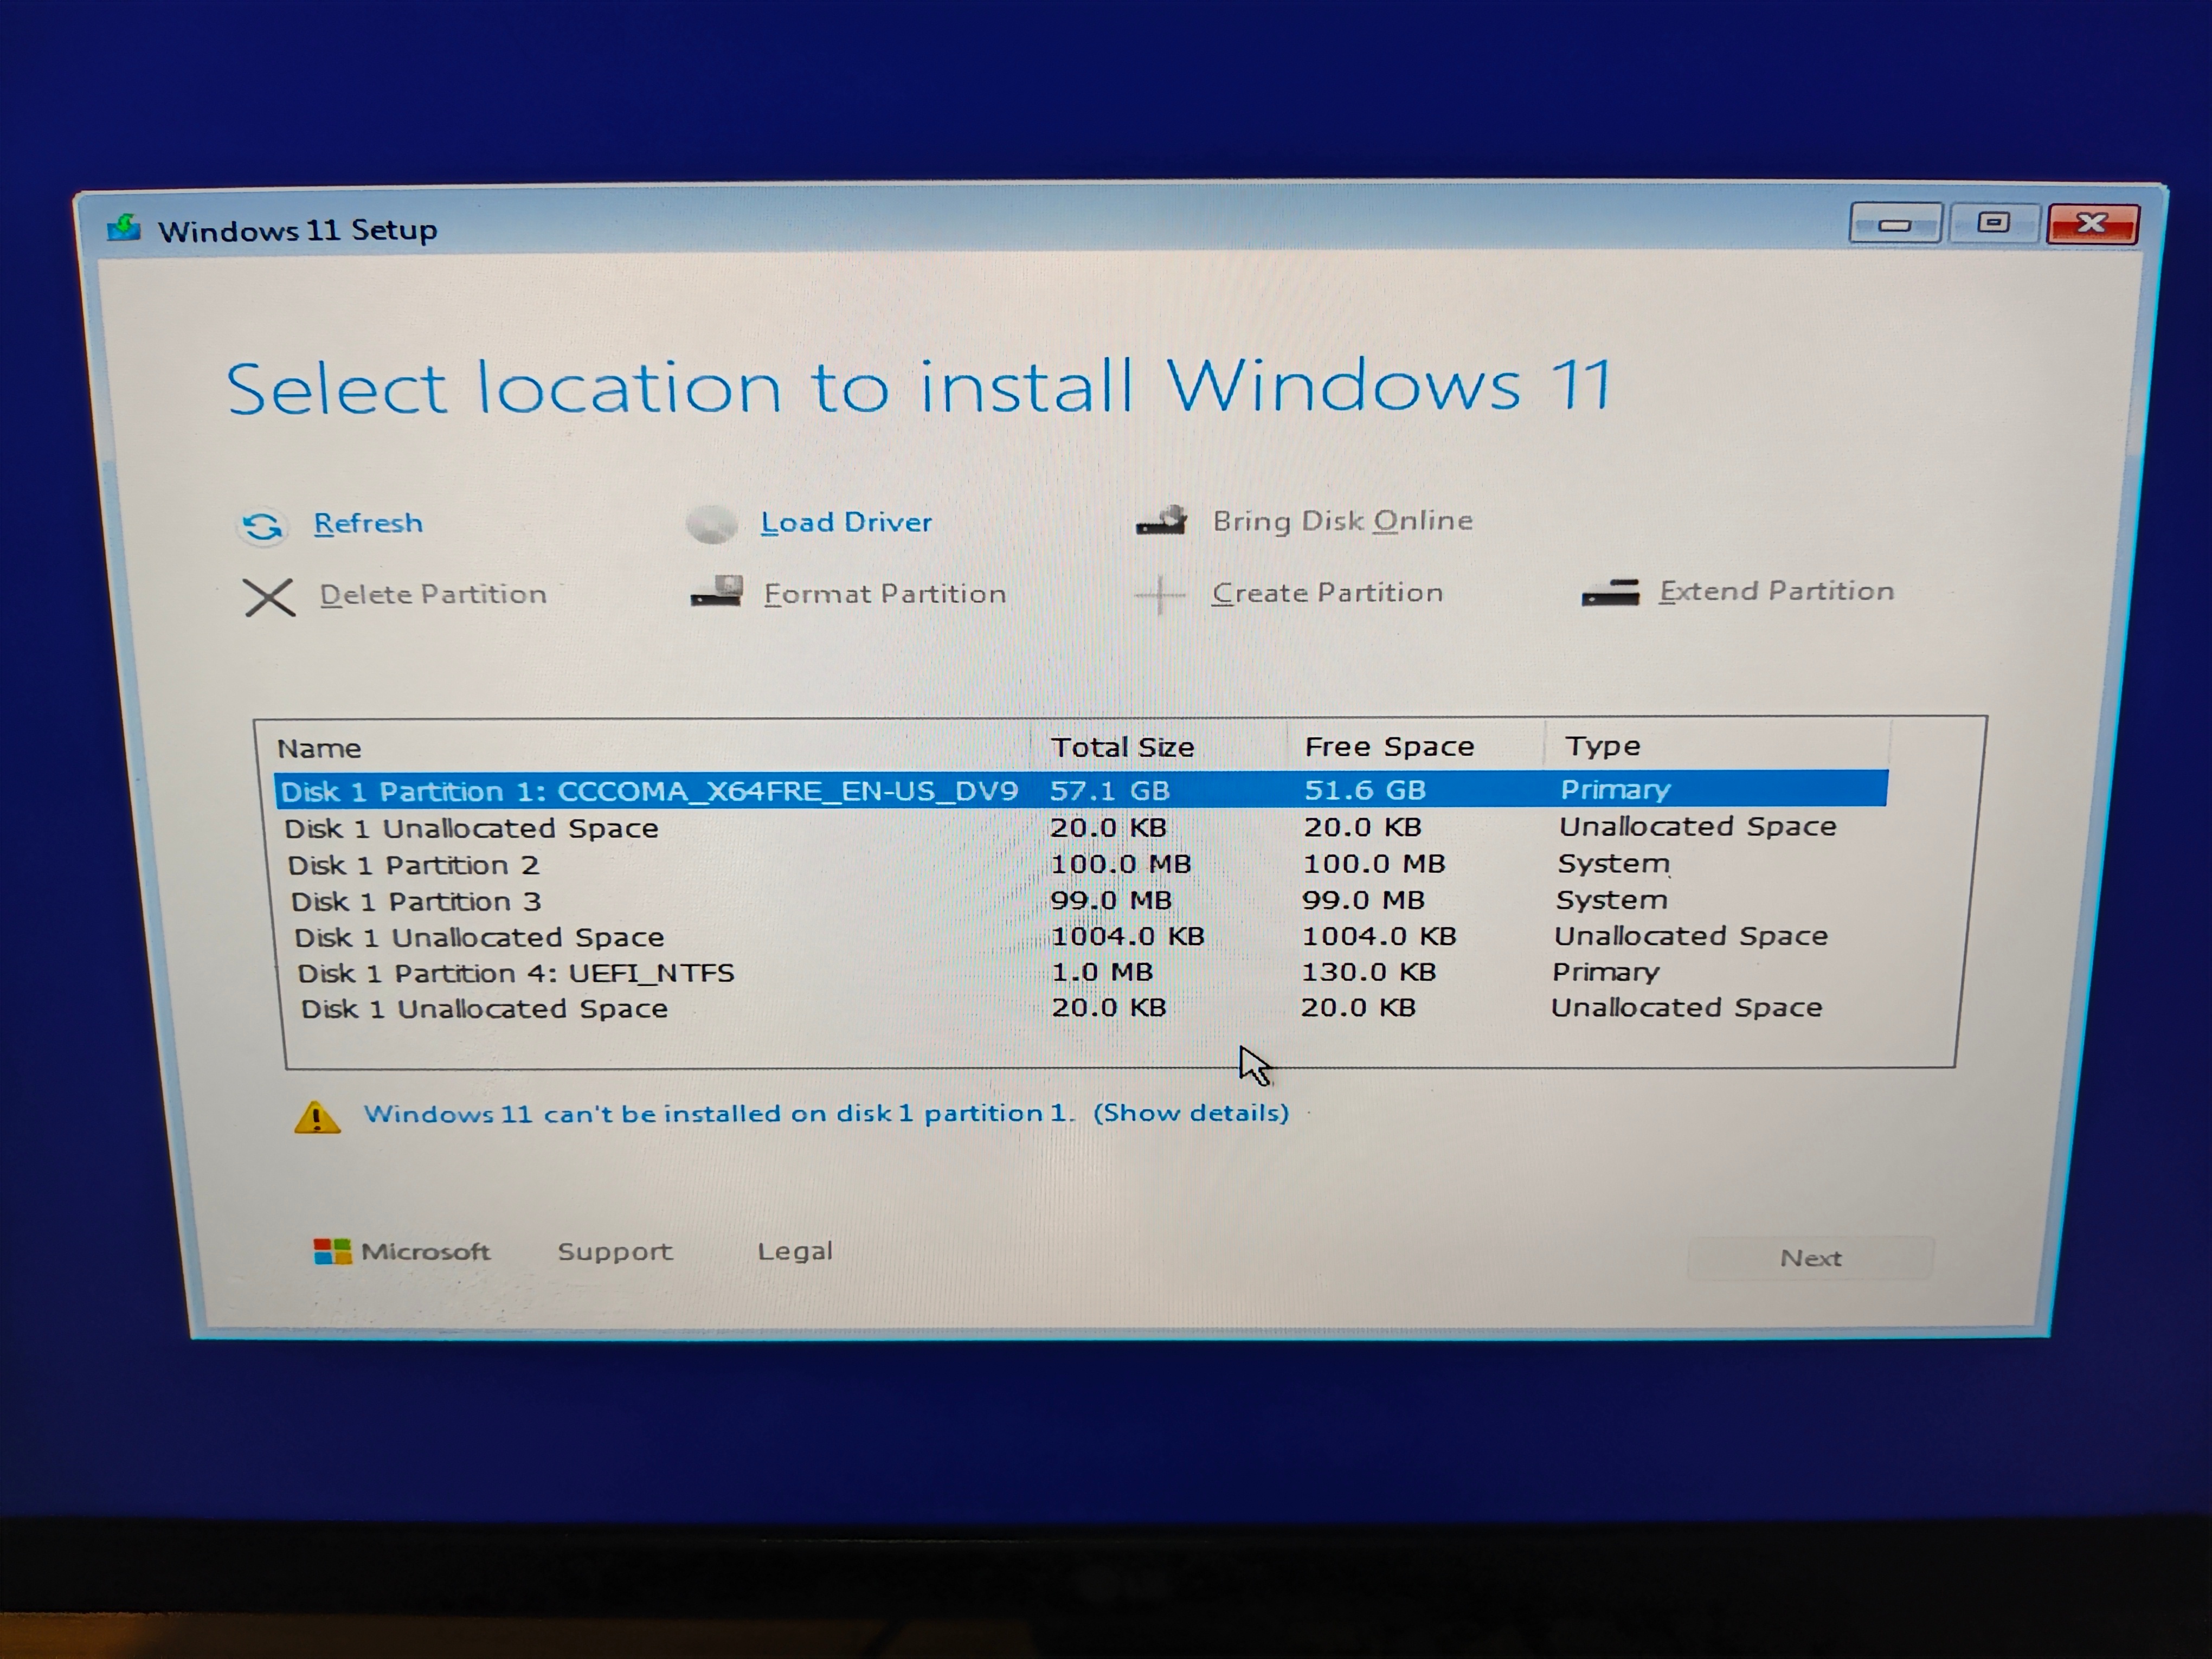Click the Refresh text link
Screen dimensions: 2212x1659
[368, 523]
